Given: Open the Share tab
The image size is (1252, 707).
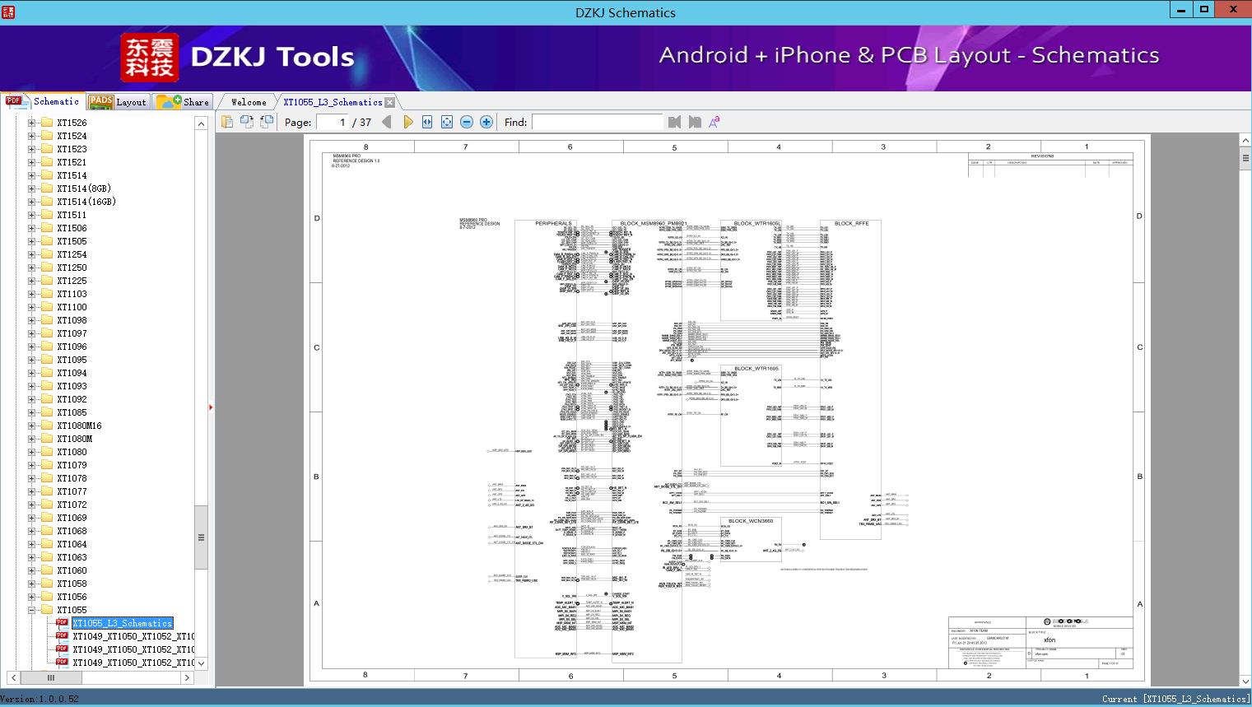Looking at the screenshot, I should [184, 102].
